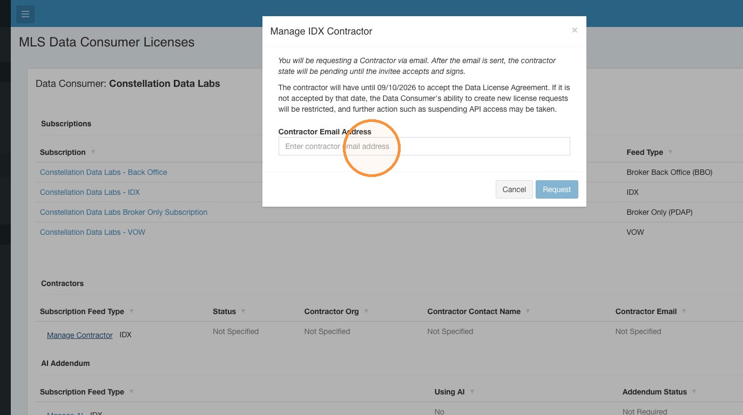The image size is (743, 415).
Task: Sort by the Status column arrow
Action: [244, 311]
